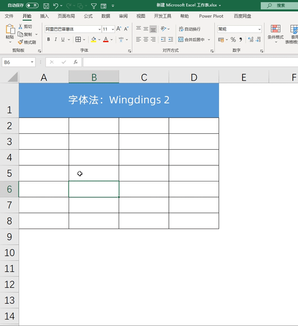Screen dimensions: 298x326
Task: Click the Cut scissors icon
Action: coord(20,26)
